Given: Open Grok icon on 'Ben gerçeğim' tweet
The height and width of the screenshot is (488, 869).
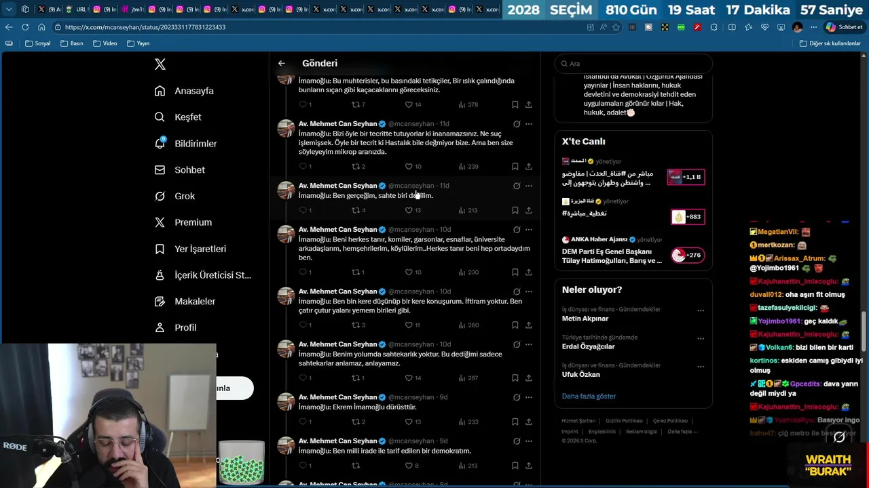Looking at the screenshot, I should [517, 186].
